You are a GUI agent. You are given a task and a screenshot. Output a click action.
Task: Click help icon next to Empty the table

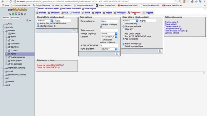(x=63, y=65)
